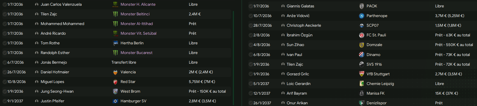Screen dimensions: 477x106
Task: Toggle the row selector for Miguel Lopes
Action: point(5,82)
